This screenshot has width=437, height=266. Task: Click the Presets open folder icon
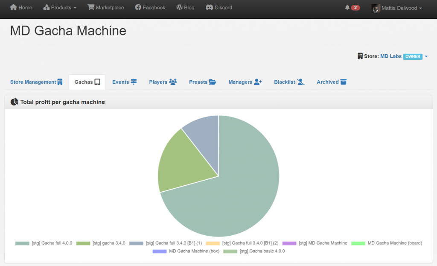[x=213, y=82]
